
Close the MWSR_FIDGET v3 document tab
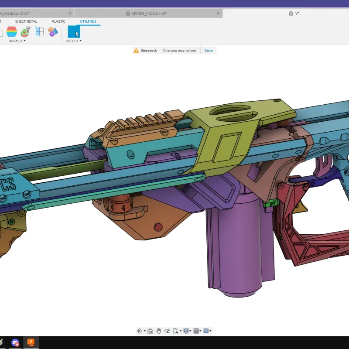218,14
